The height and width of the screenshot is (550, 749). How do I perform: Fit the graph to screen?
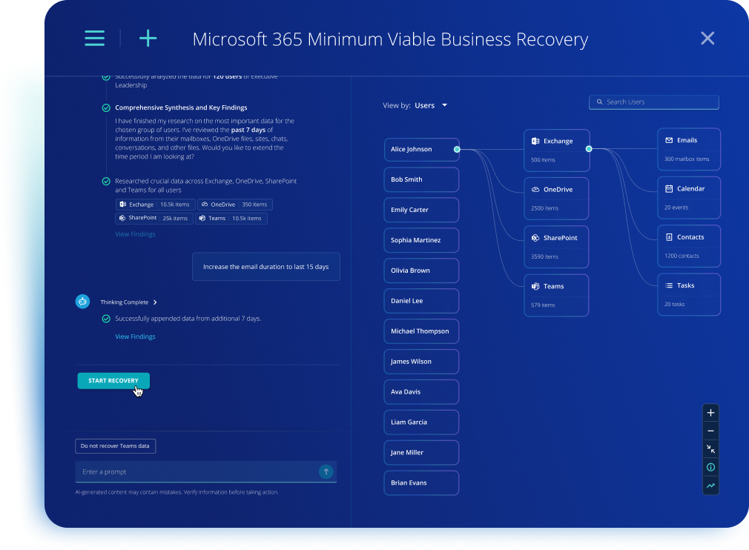710,448
